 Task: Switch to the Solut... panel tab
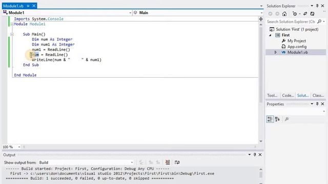pyautogui.click(x=303, y=96)
